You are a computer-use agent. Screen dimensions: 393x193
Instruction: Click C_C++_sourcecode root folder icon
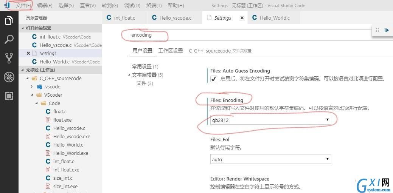tap(34, 78)
